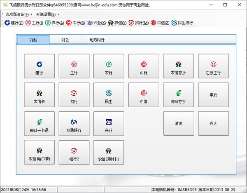This screenshot has height=193, width=247.
Task: Choose the 江苏工行 button
Action: click(x=213, y=66)
